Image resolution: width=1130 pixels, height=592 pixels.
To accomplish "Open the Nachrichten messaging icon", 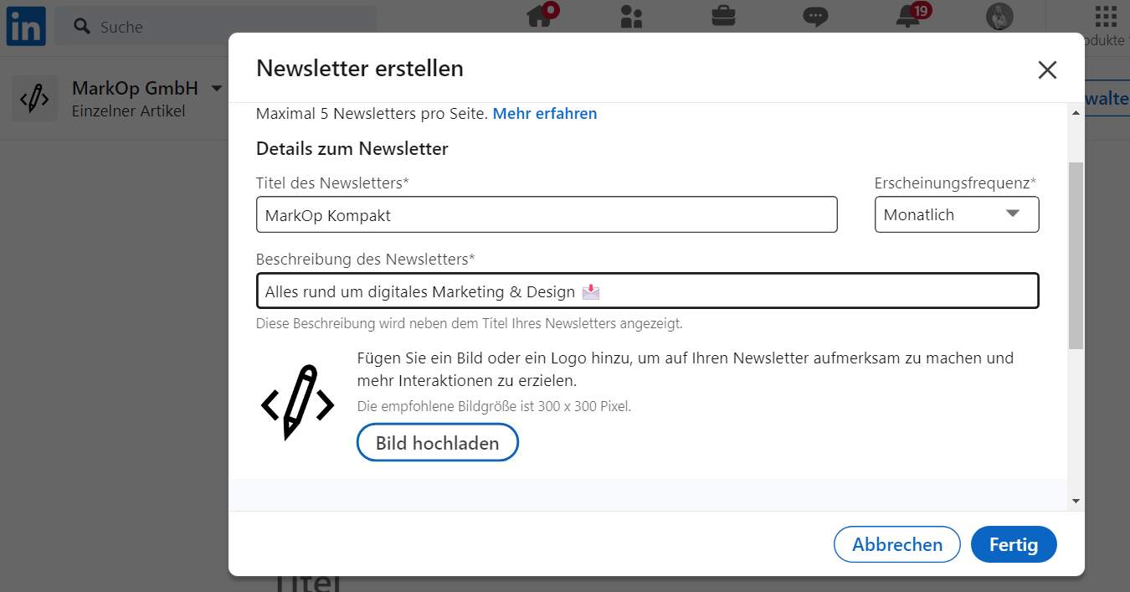I will coord(815,16).
